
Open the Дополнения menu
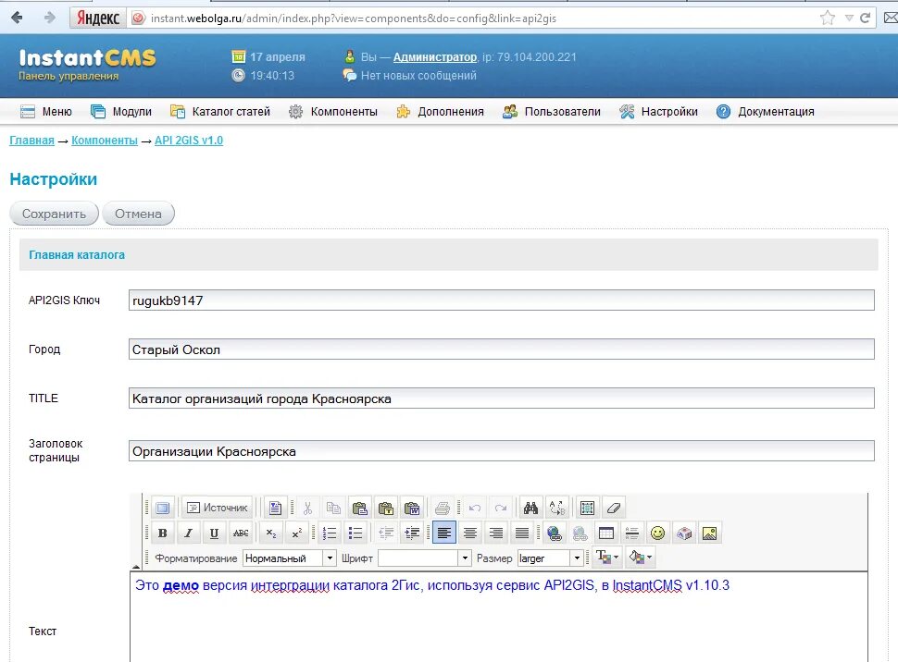point(440,112)
